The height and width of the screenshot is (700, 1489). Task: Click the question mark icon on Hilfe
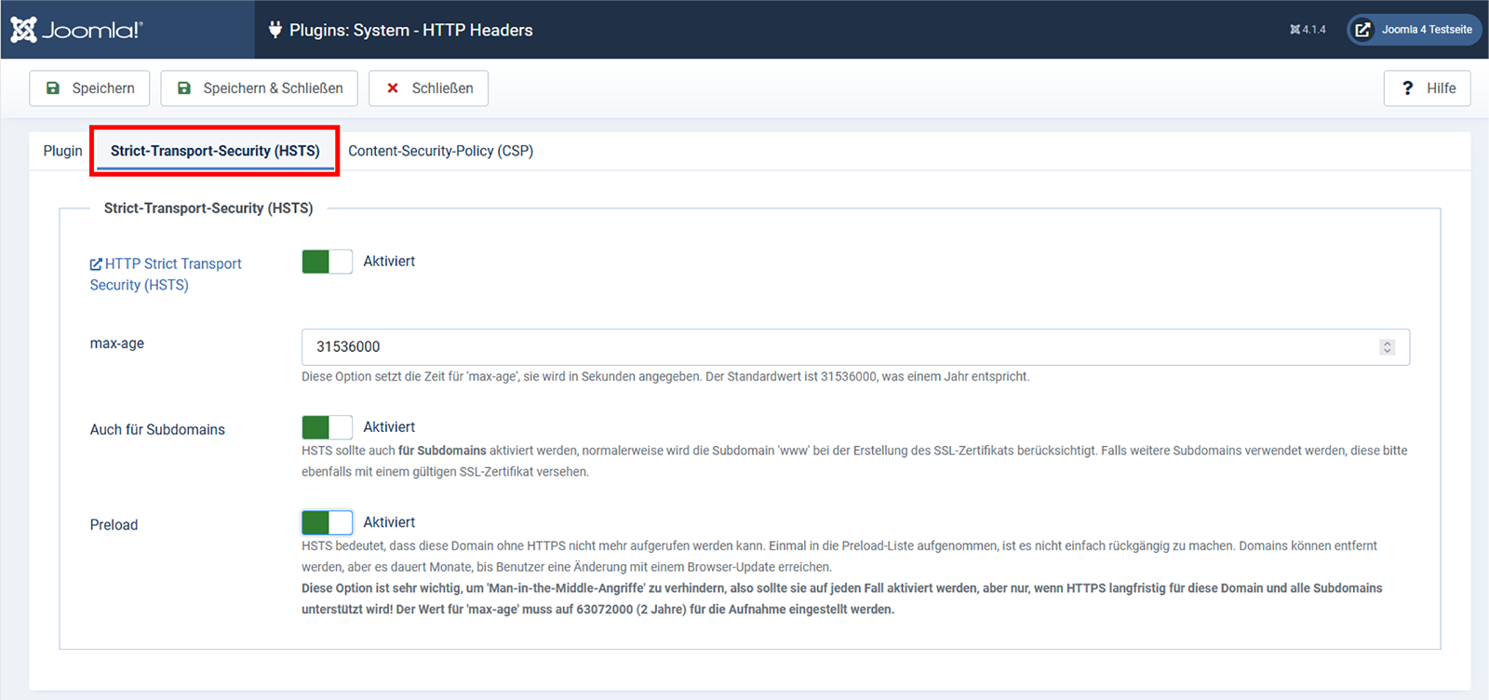(x=1407, y=88)
